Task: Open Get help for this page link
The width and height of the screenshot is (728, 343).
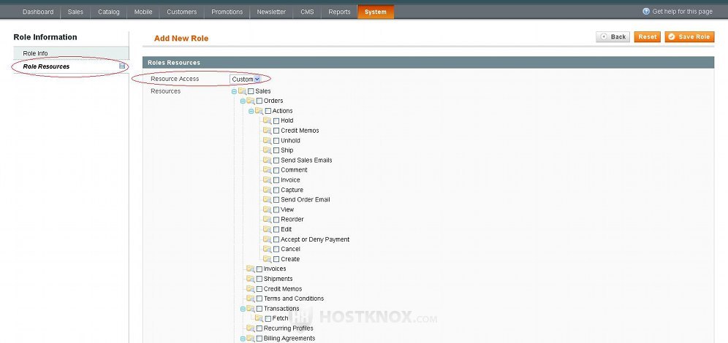Action: [x=682, y=12]
